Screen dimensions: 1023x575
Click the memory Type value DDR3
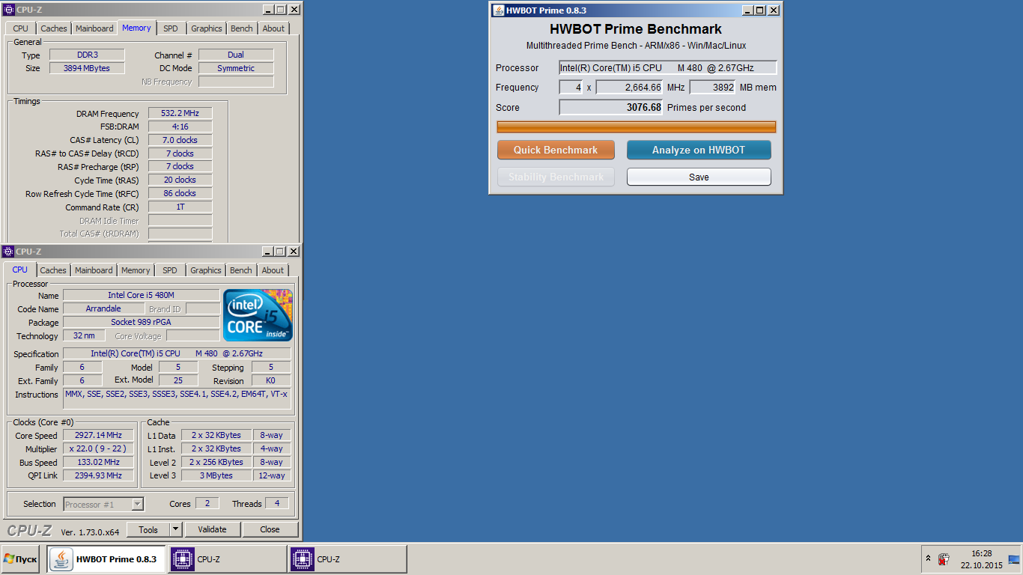click(x=87, y=55)
